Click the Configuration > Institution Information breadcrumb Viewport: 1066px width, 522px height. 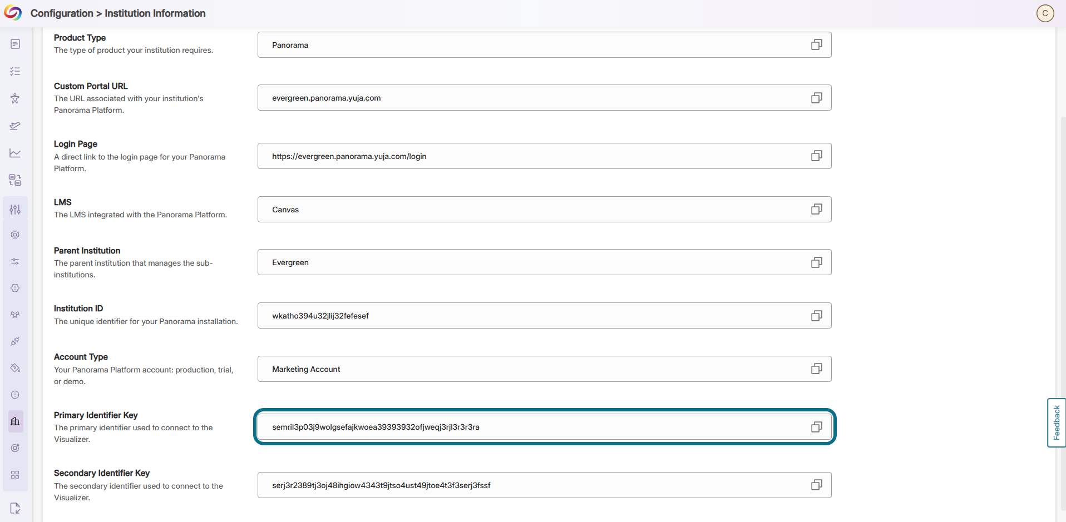tap(118, 13)
